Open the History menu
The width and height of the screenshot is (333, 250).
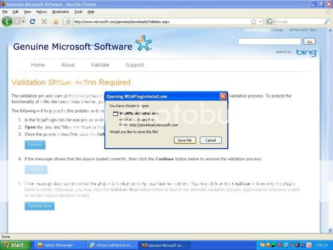click(x=41, y=12)
